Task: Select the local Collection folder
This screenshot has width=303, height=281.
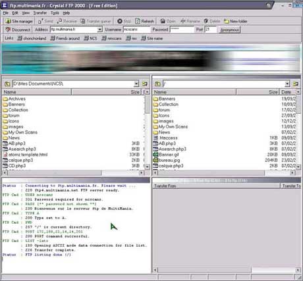Action: pos(15,110)
